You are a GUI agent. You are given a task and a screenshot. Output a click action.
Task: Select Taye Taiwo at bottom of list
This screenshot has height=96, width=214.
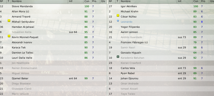(161, 94)
